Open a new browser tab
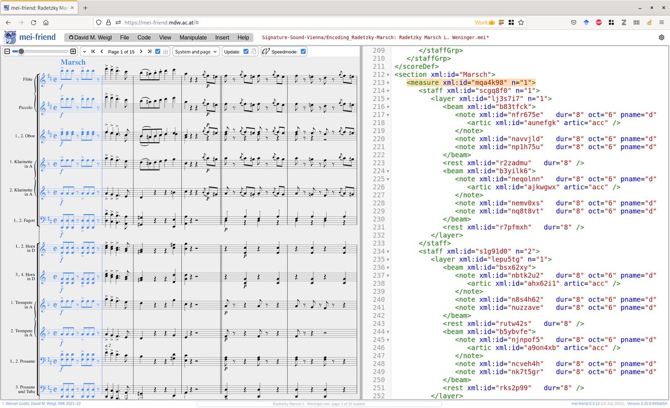This screenshot has width=670, height=408. click(x=85, y=8)
